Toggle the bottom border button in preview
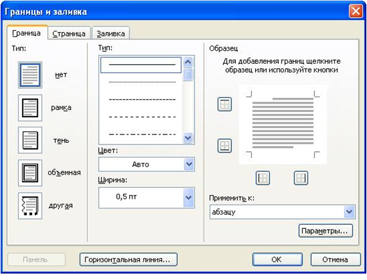This screenshot has width=367, height=280. (225, 145)
